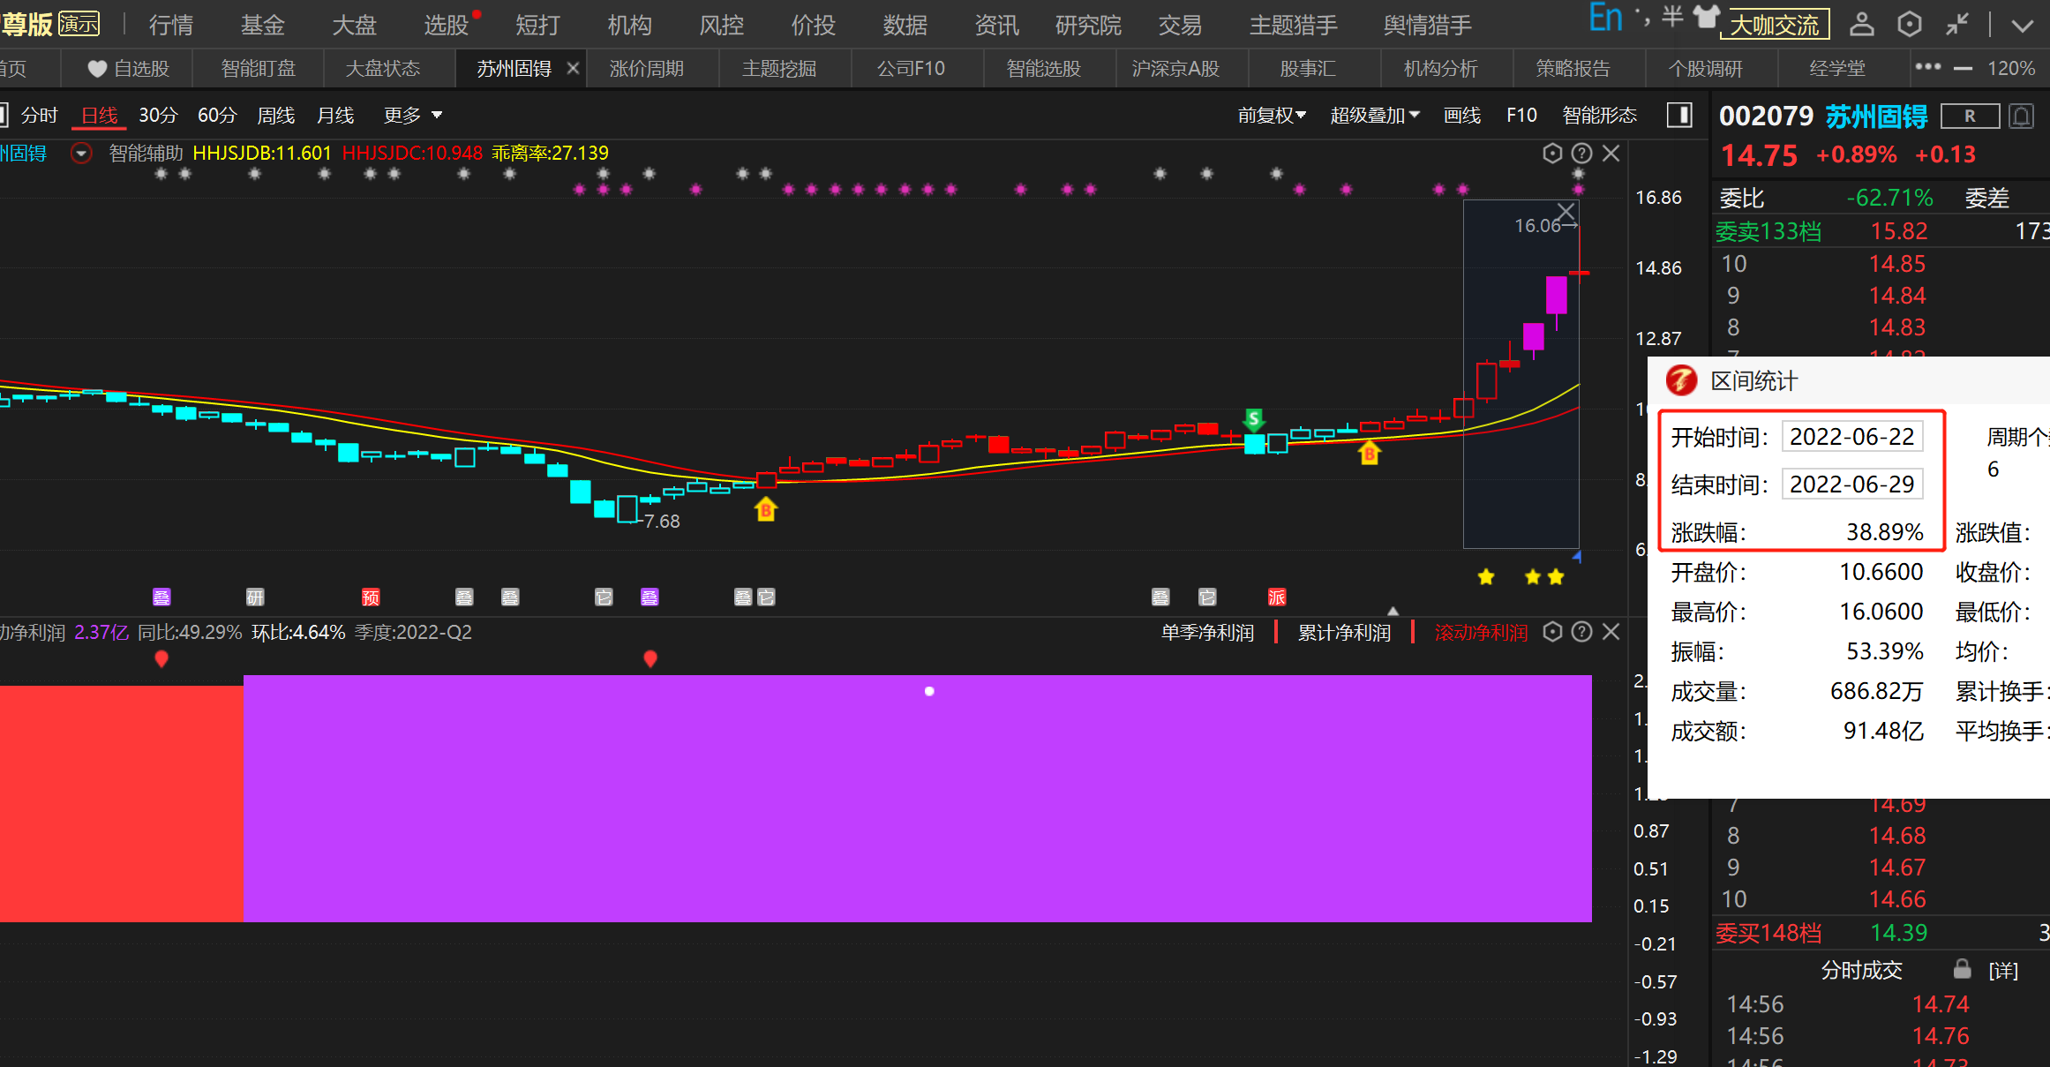
Task: Select the 分时 chart period
Action: tap(40, 116)
